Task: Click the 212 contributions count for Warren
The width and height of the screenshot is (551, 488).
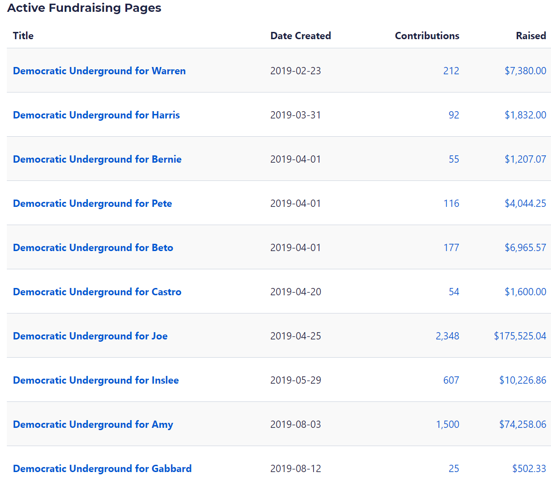Action: [x=451, y=71]
